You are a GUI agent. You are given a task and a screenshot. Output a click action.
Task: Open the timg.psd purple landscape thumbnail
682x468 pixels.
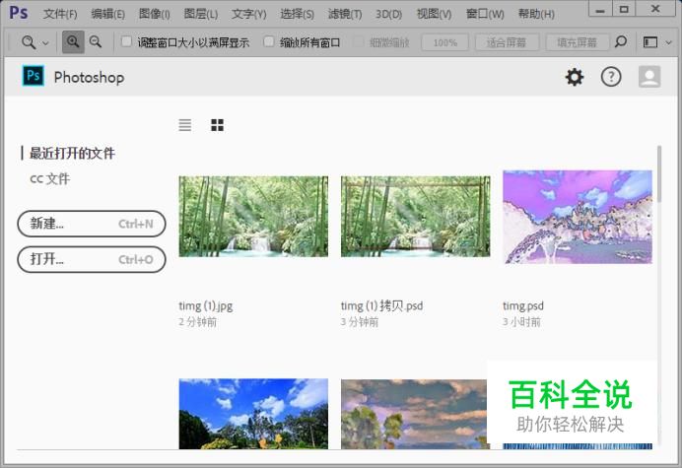coord(578,217)
